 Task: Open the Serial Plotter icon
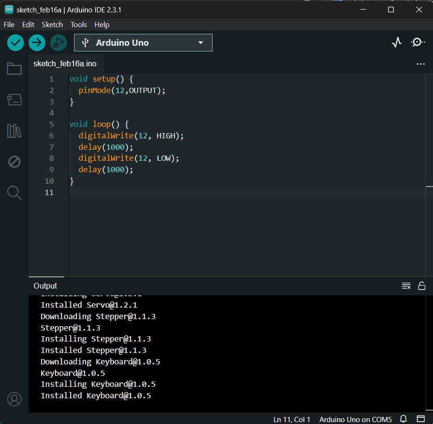coord(397,42)
